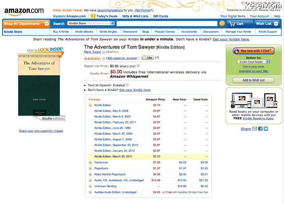This screenshot has width=284, height=203.
Task: Expand the Mass Market Paperback row
Action: (x=90, y=174)
